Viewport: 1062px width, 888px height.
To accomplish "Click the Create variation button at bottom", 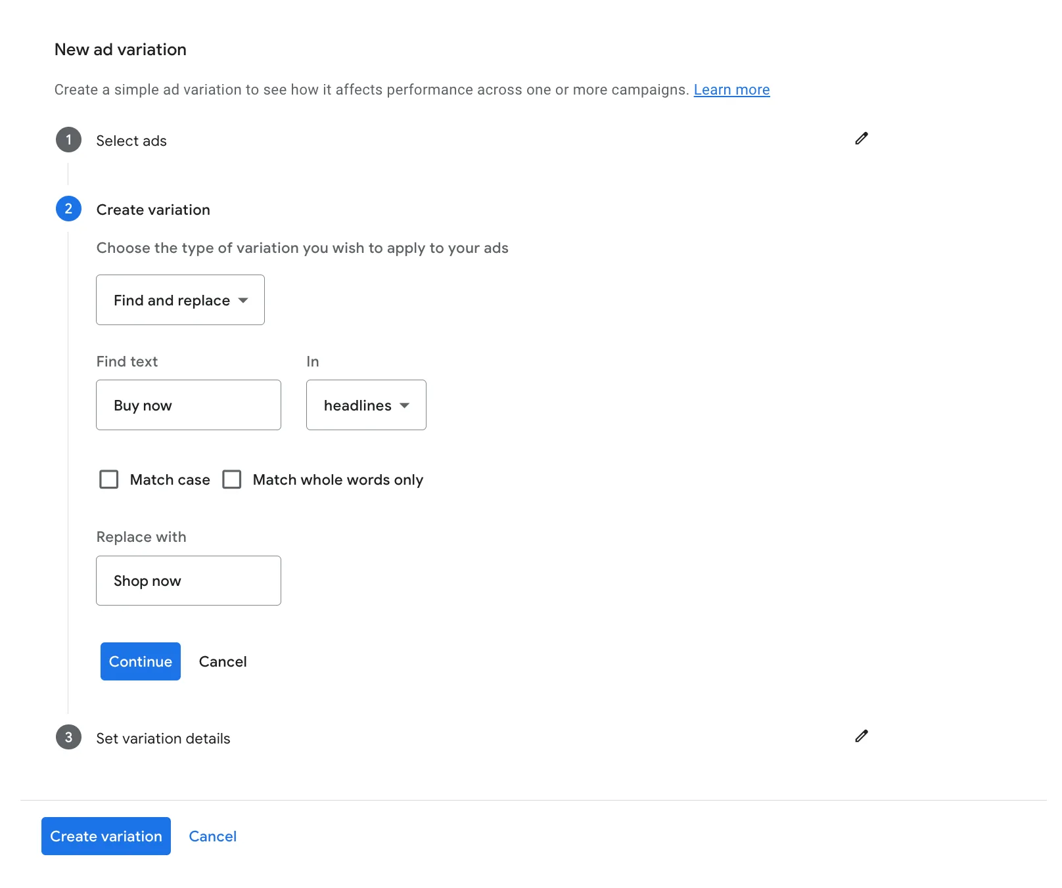I will click(x=106, y=836).
